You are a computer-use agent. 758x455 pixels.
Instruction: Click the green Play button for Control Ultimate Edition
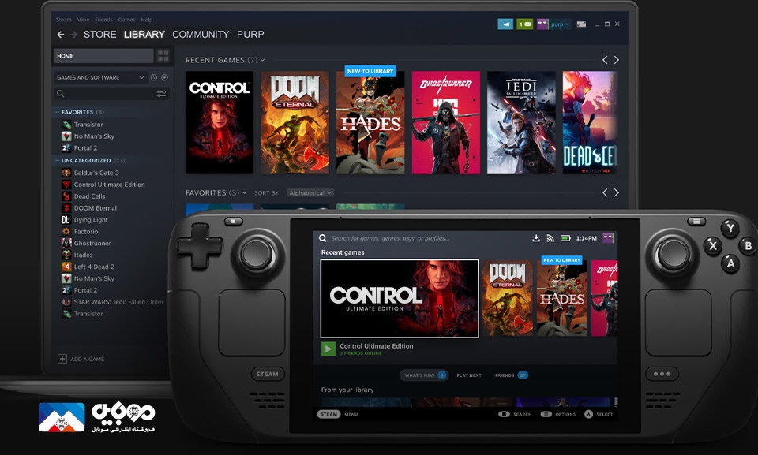(x=328, y=349)
